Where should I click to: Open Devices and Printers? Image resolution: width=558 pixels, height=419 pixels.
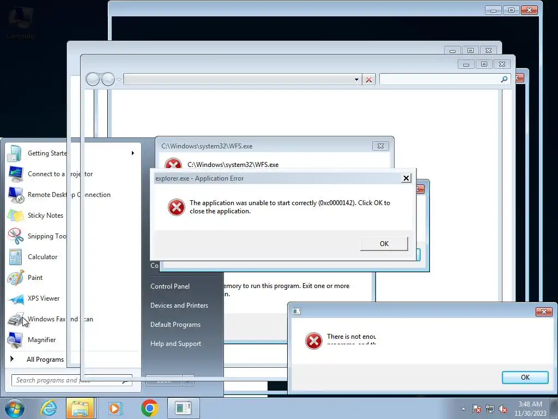pos(179,306)
